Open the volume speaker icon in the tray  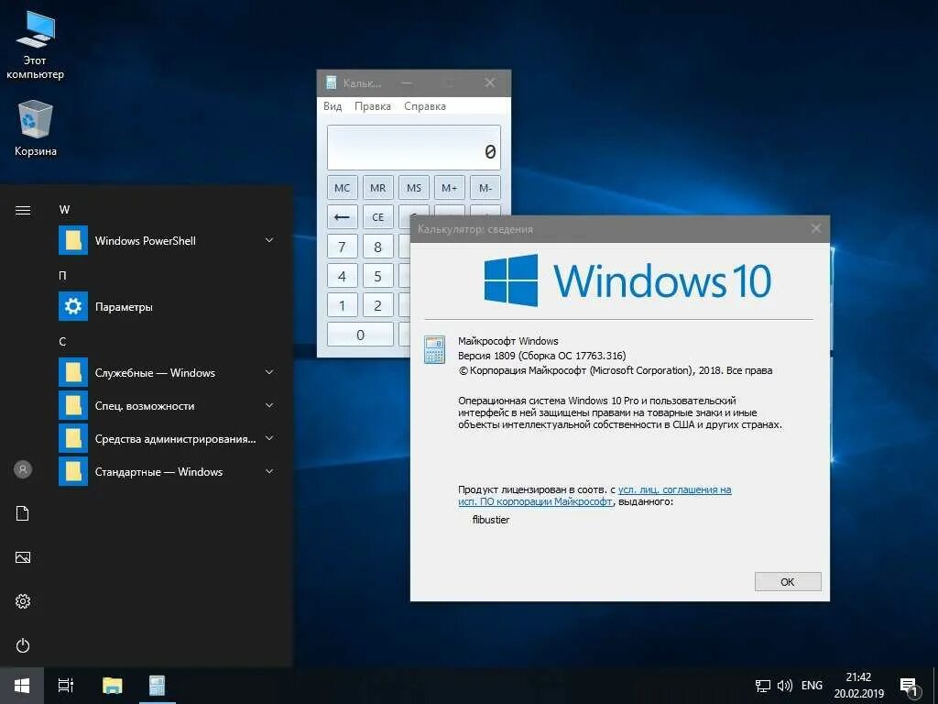[784, 685]
